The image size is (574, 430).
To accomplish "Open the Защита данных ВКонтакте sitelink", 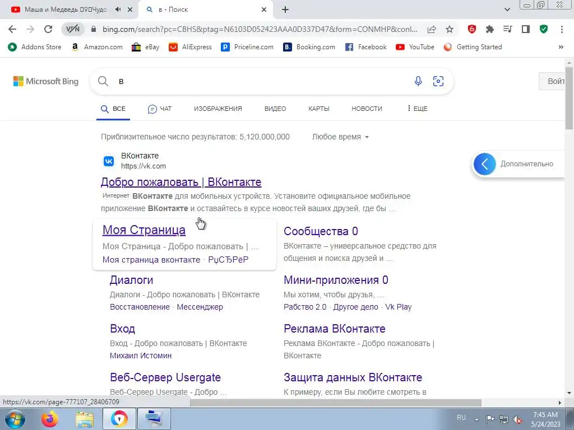I will pos(353,377).
